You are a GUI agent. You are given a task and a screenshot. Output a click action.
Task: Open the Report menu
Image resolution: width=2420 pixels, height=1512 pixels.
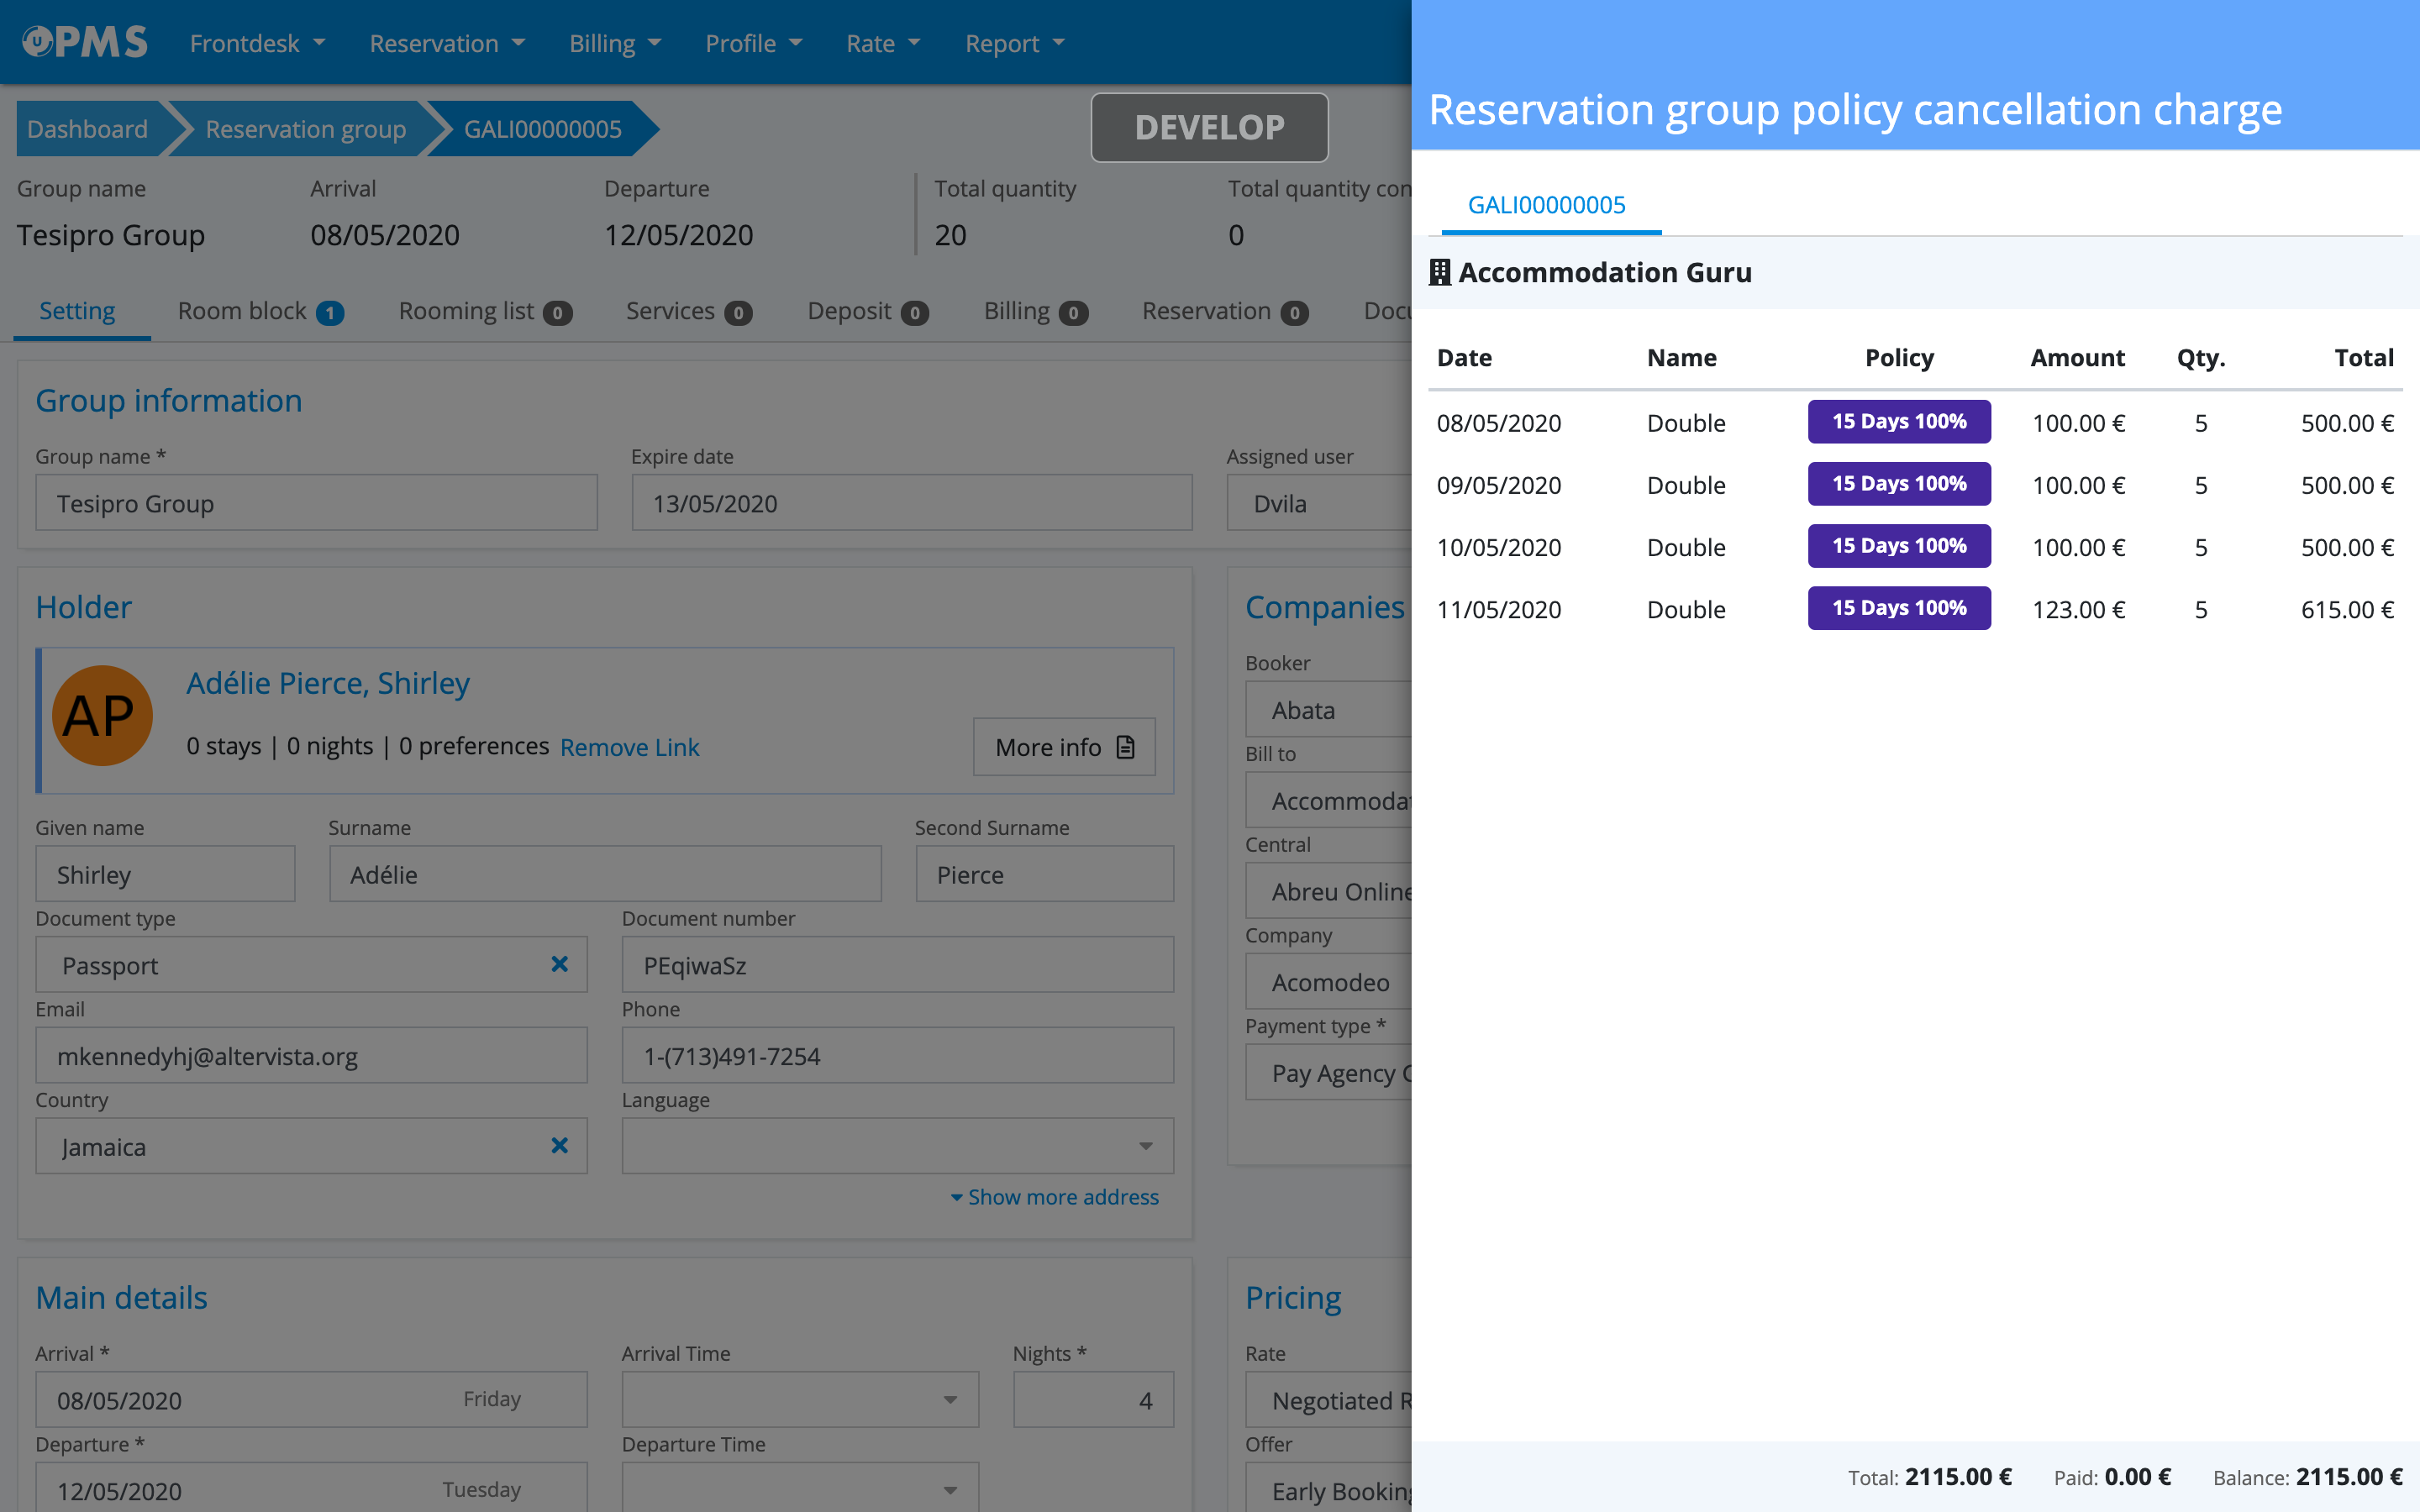(1014, 43)
